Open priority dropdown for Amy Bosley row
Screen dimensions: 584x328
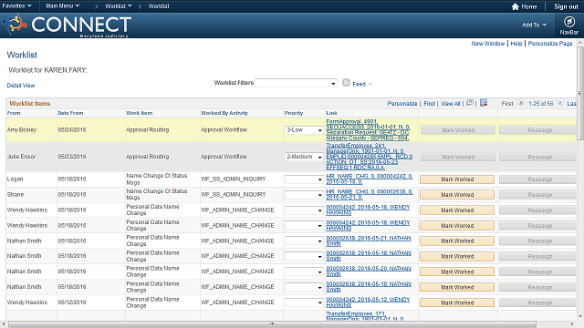coord(304,130)
